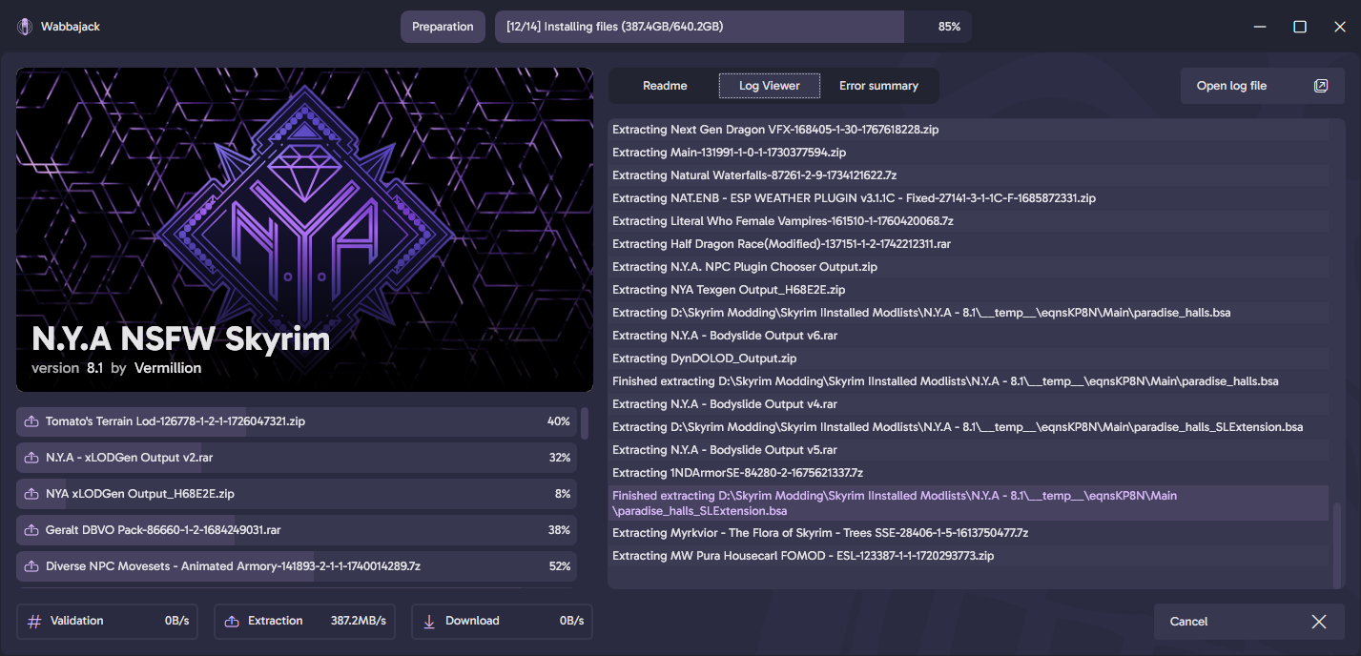
Task: Click log line Extracting Main-131991-1-0-1-1730377594.zip
Action: [968, 153]
